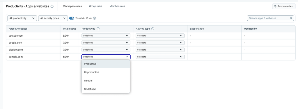Image resolution: width=298 pixels, height=109 pixels.
Task: Open the All activity types filter dropdown
Action: point(53,18)
